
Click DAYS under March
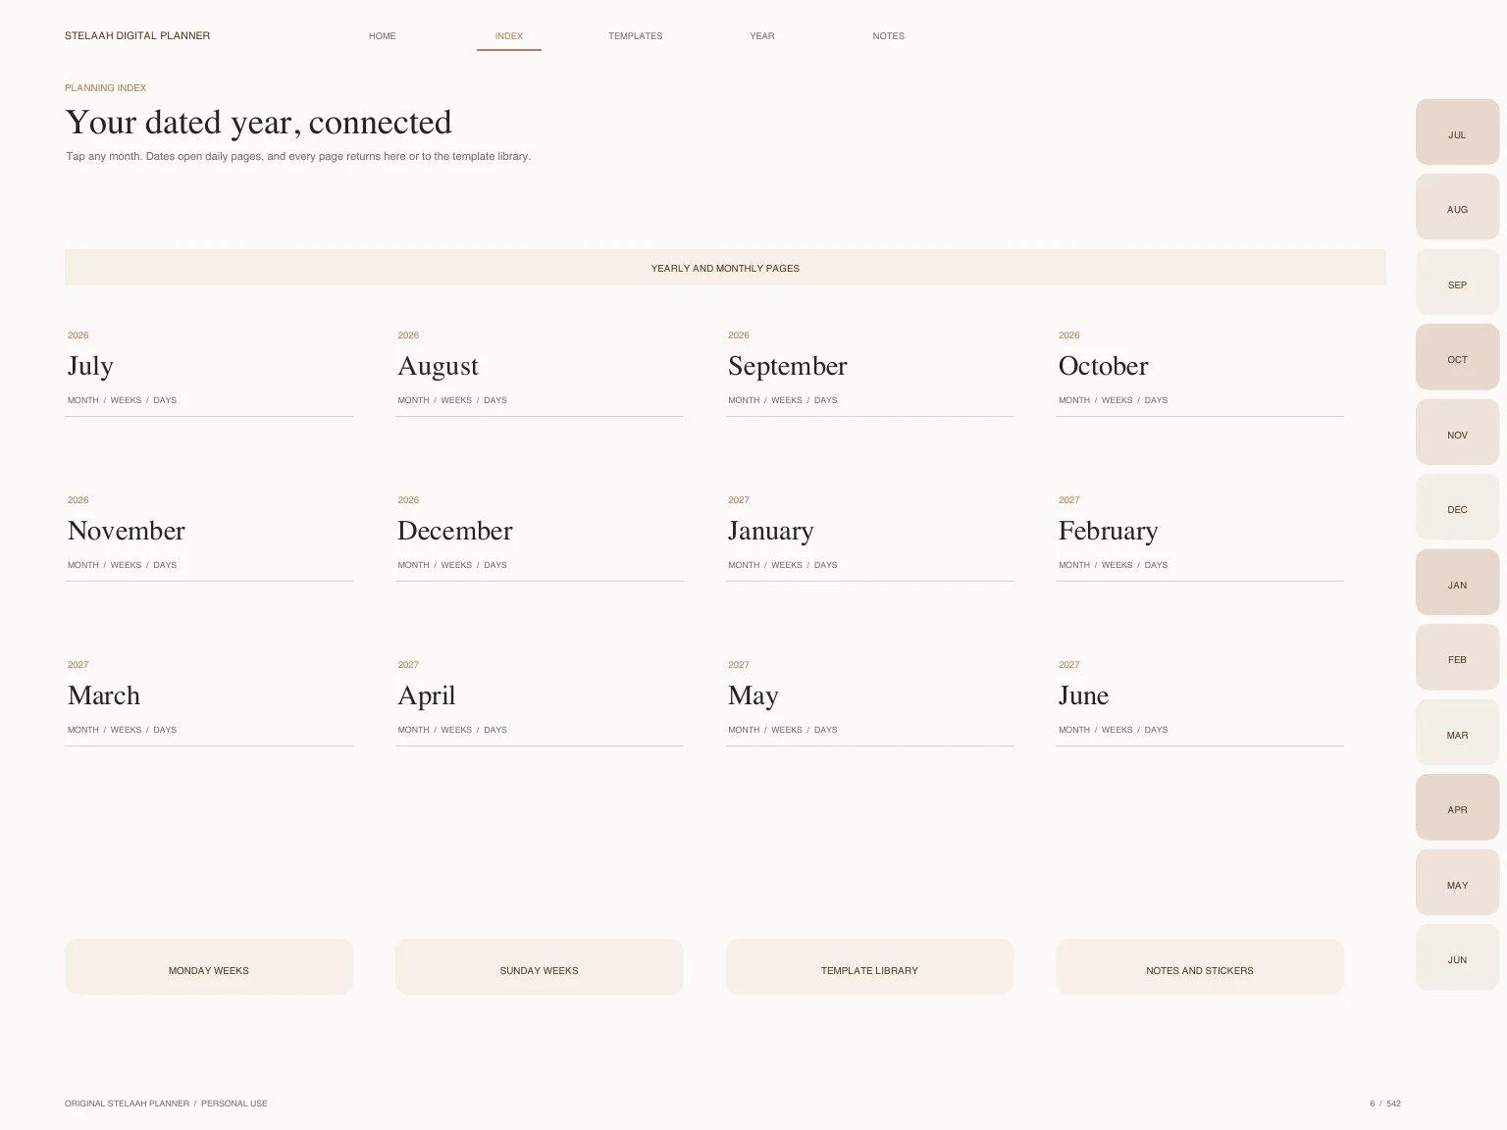[165, 730]
